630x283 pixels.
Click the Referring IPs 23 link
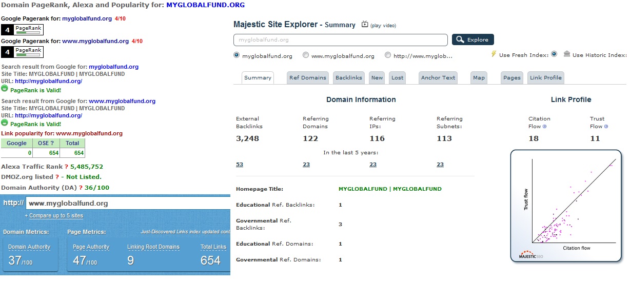point(373,165)
